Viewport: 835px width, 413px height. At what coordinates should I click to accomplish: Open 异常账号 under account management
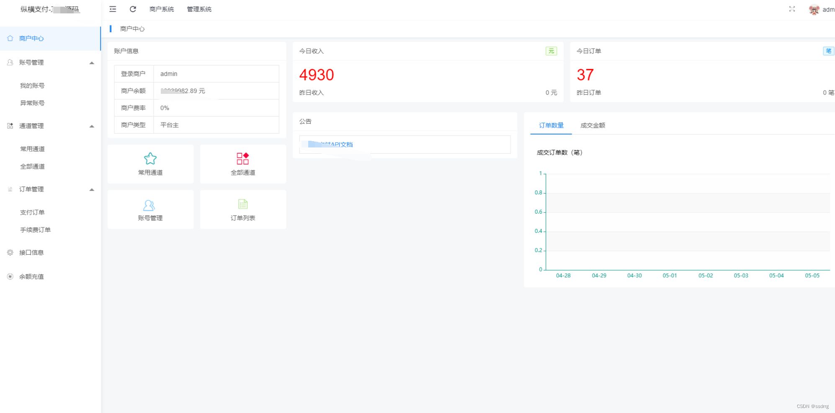pyautogui.click(x=32, y=103)
